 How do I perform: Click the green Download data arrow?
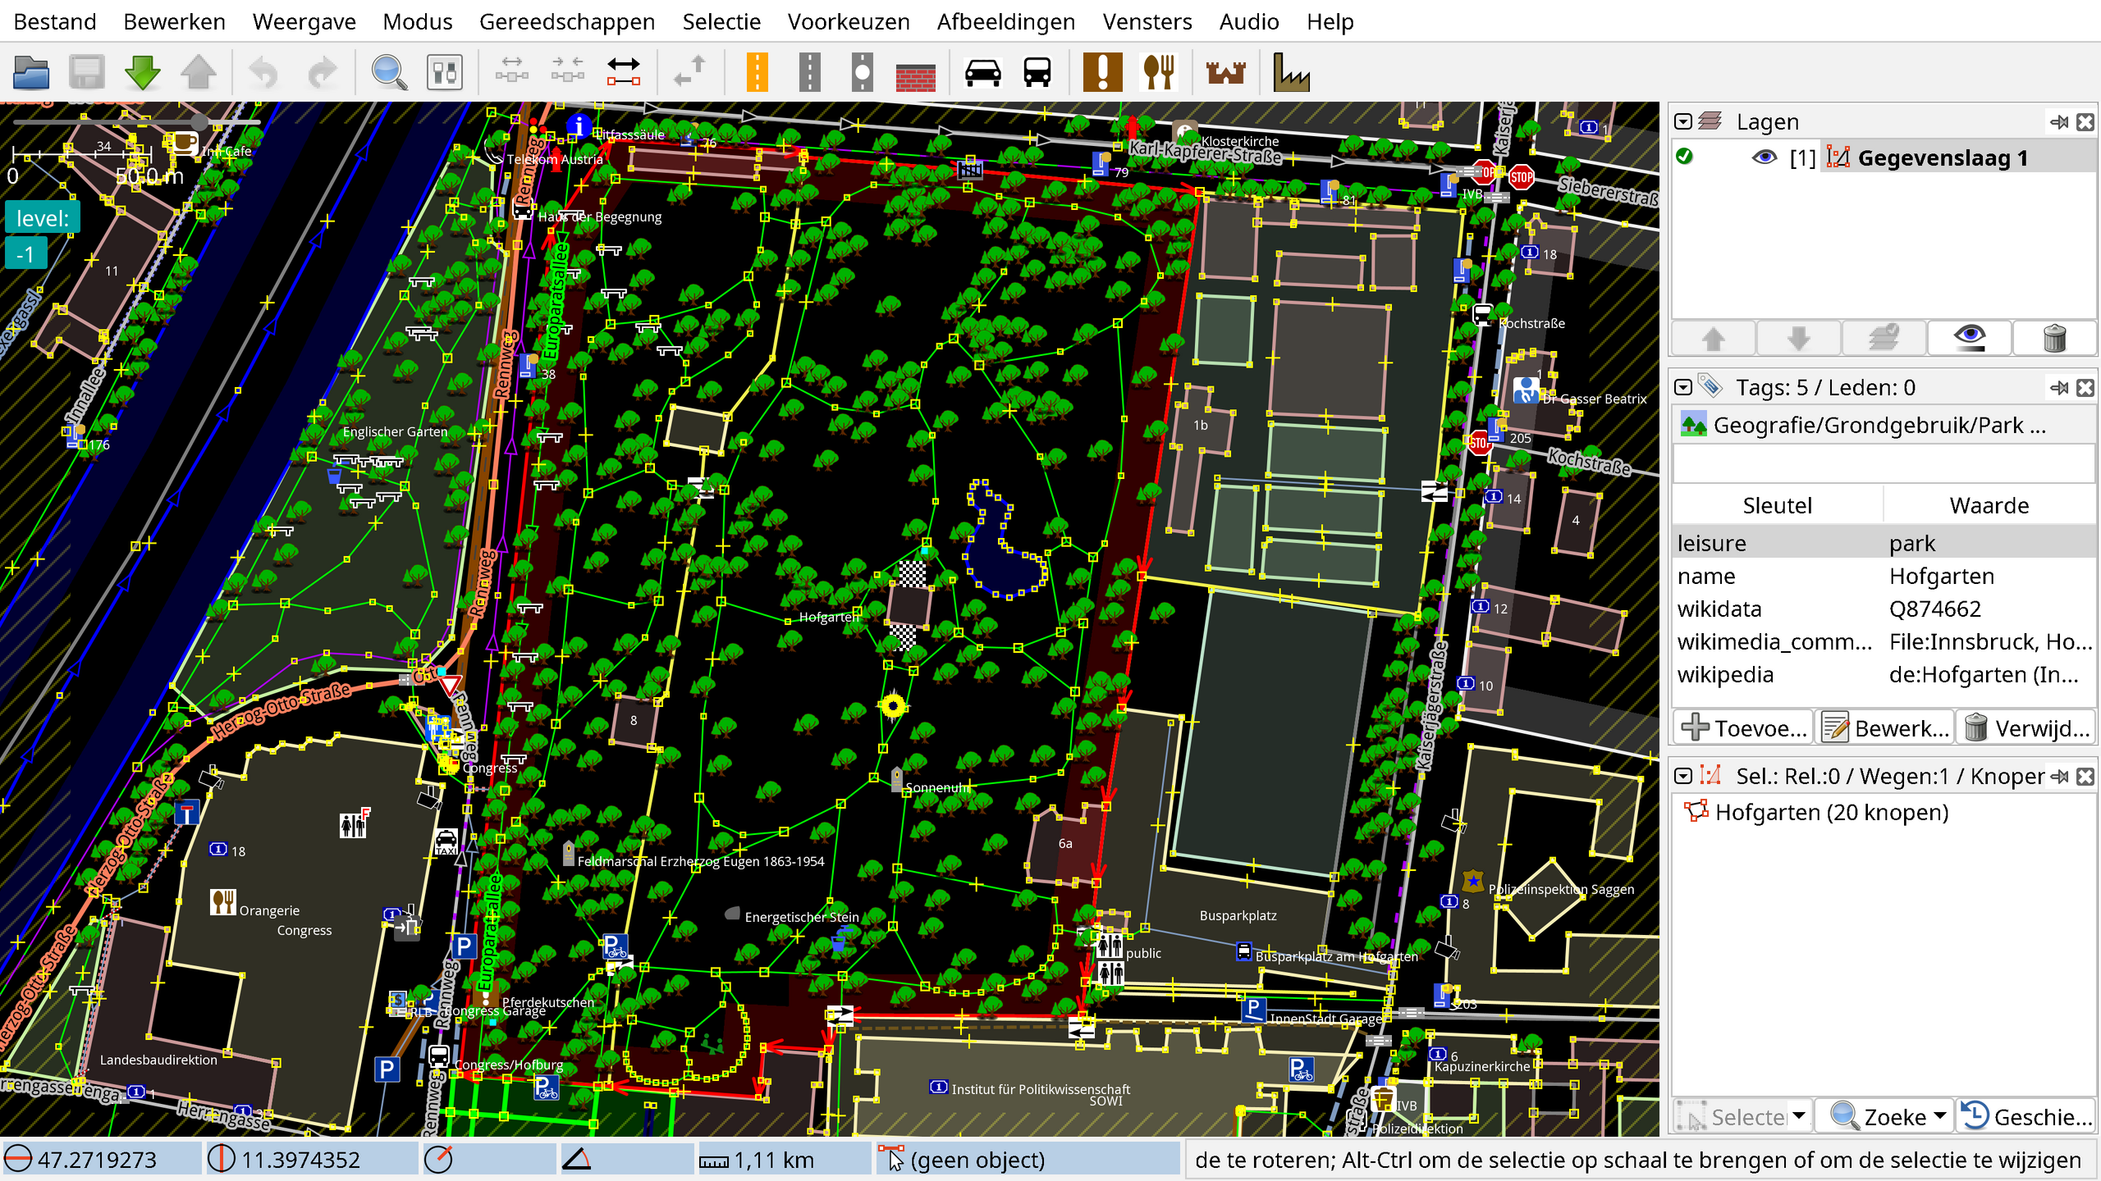pos(143,73)
